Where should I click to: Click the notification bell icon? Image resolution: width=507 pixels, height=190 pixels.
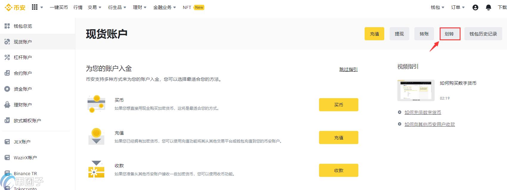[488, 7]
